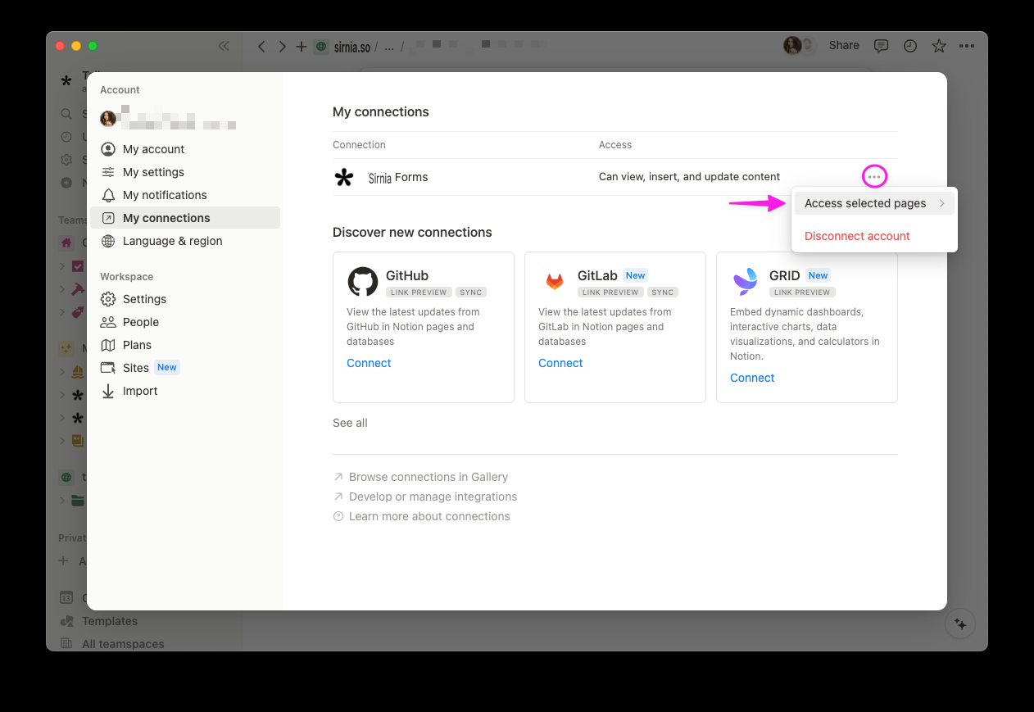Click 'Can view, insert, and update content' text
The image size is (1034, 712).
[689, 176]
